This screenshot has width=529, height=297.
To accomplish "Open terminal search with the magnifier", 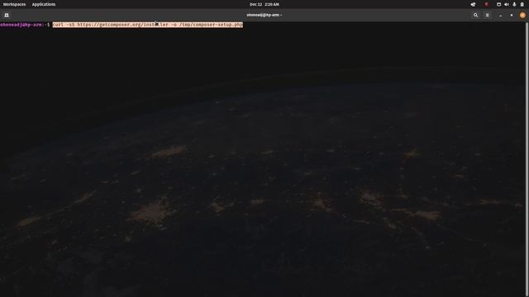I will point(476,15).
